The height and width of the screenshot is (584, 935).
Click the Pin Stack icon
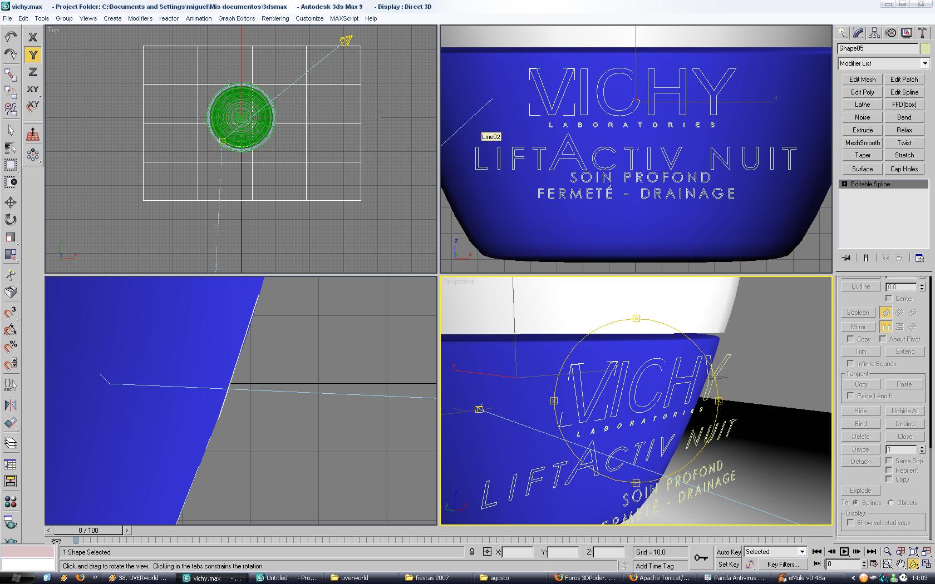[847, 258]
